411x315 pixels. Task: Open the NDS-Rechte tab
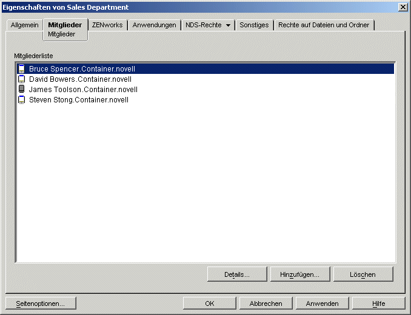tap(204, 25)
